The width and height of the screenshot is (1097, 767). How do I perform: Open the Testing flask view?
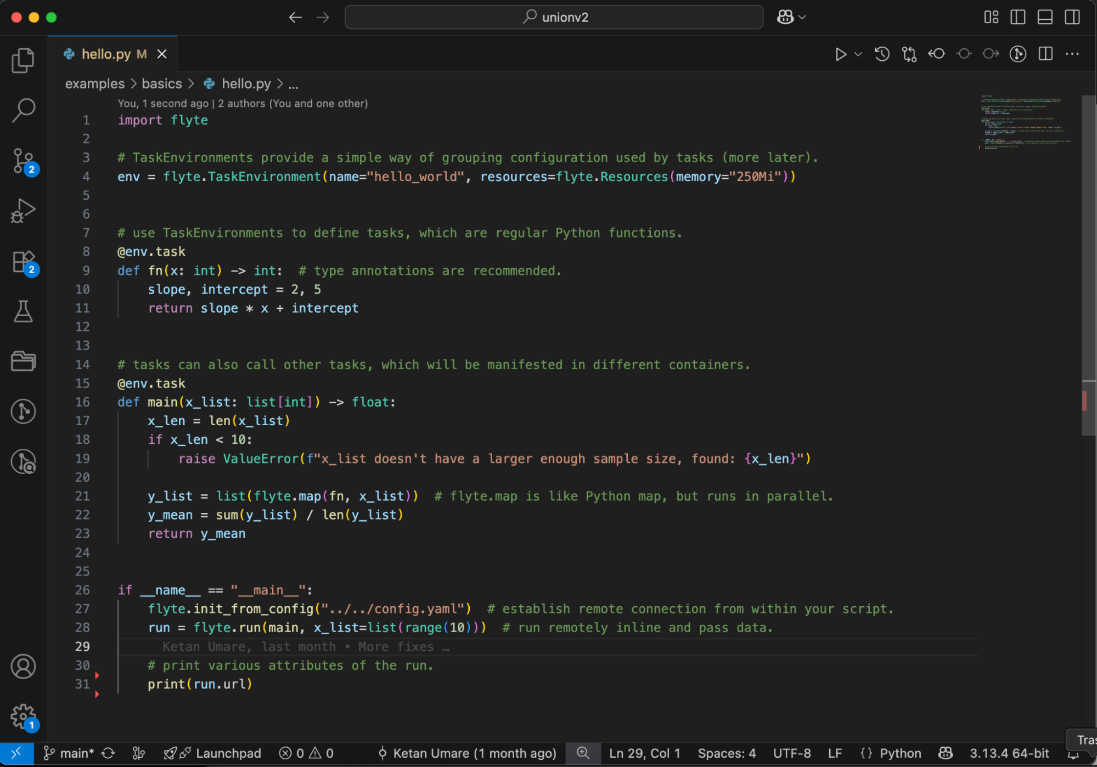[23, 312]
